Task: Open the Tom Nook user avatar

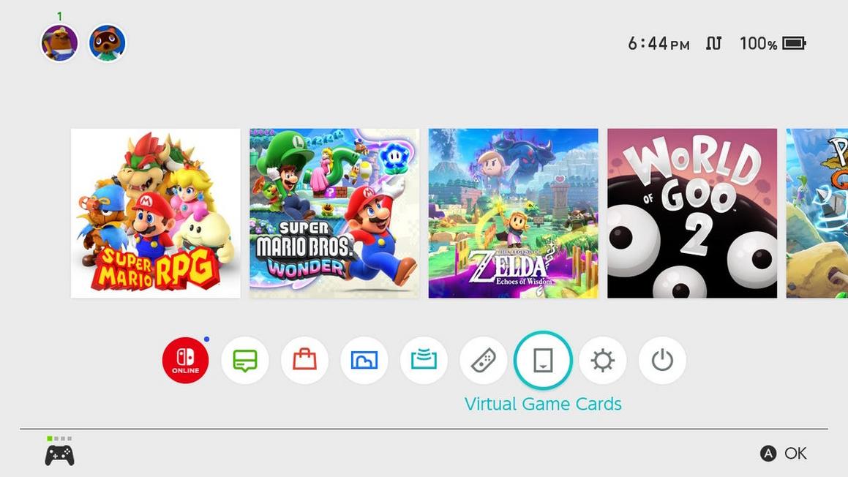Action: click(x=107, y=42)
